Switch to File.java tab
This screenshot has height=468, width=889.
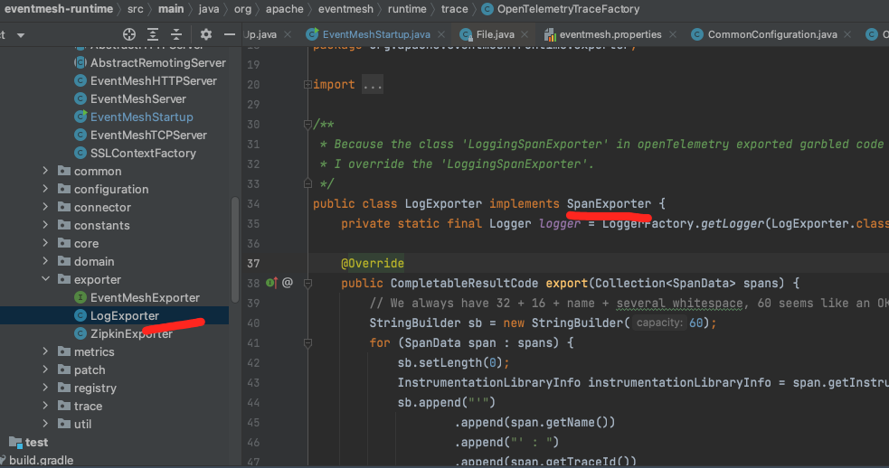[x=495, y=34]
